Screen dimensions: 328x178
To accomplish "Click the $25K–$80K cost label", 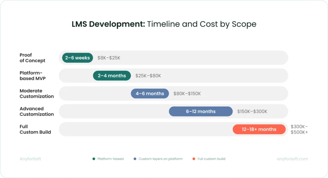I will click(x=148, y=76).
